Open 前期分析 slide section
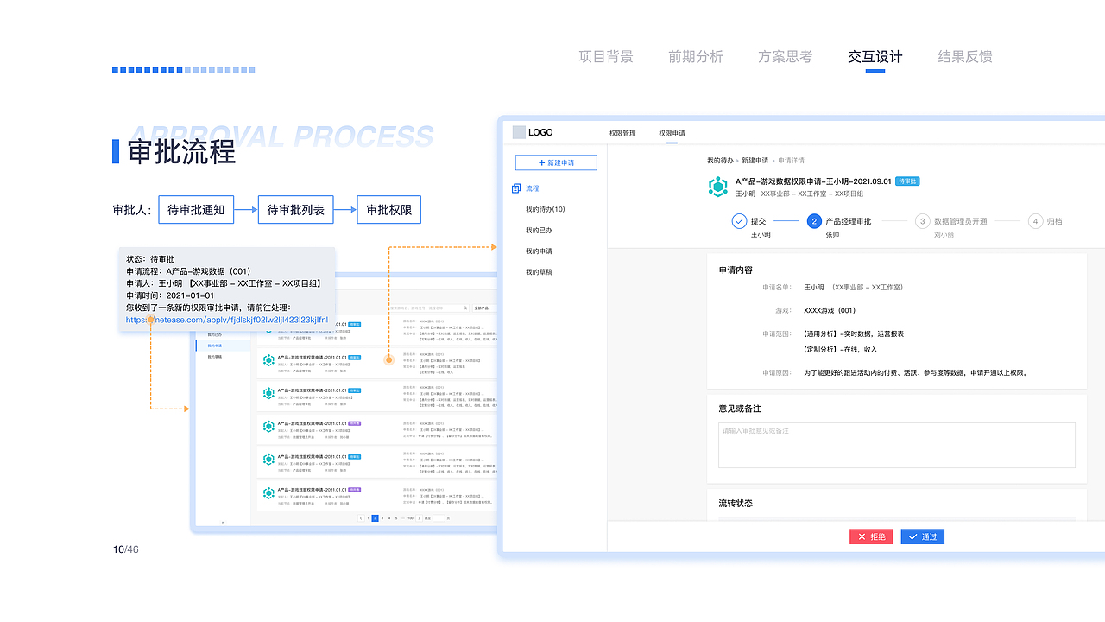The width and height of the screenshot is (1105, 622). point(696,57)
